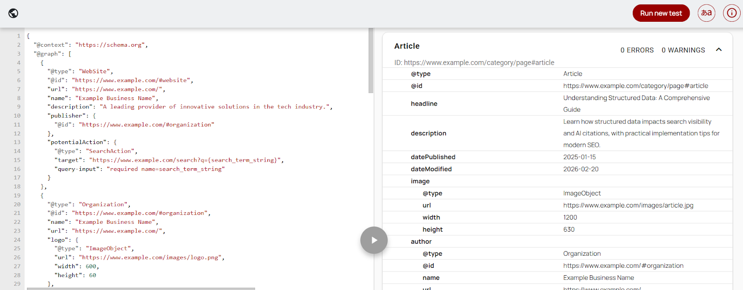Click the image property row
This screenshot has width=743, height=290.
click(557, 181)
